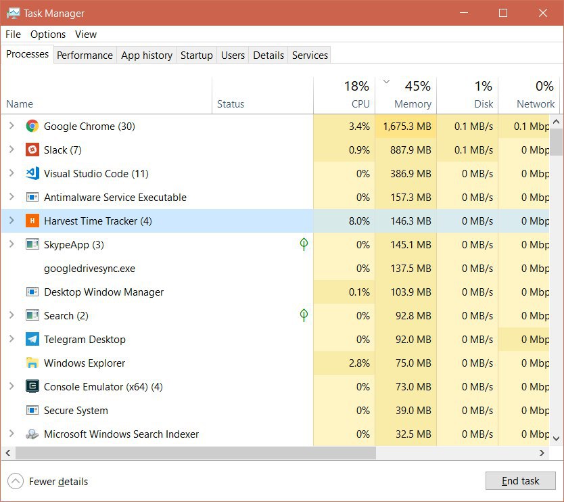Switch to the Startup tab
The width and height of the screenshot is (564, 502).
coord(196,55)
